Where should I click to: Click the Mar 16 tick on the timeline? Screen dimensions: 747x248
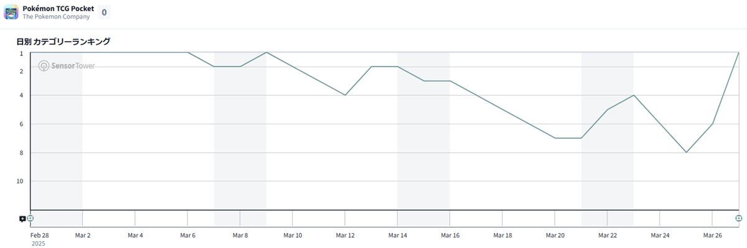click(x=450, y=236)
